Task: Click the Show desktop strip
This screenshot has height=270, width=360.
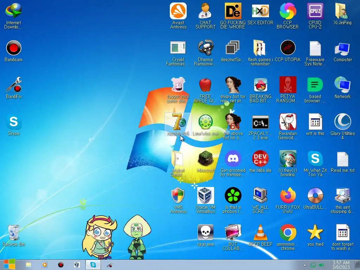Action: (x=357, y=265)
